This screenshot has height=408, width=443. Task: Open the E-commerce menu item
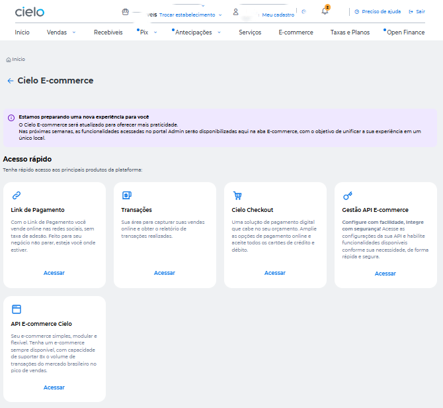tap(296, 32)
